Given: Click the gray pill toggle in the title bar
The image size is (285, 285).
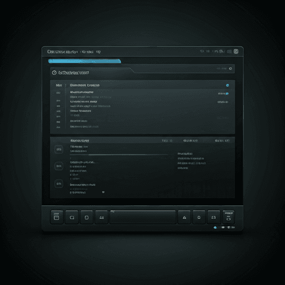Looking at the screenshot, I should click(x=229, y=52).
